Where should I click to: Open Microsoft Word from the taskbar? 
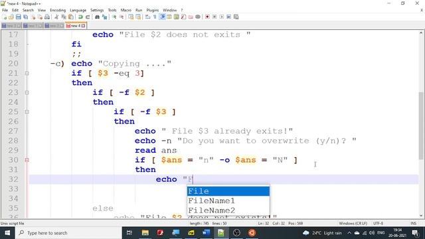coord(206,233)
